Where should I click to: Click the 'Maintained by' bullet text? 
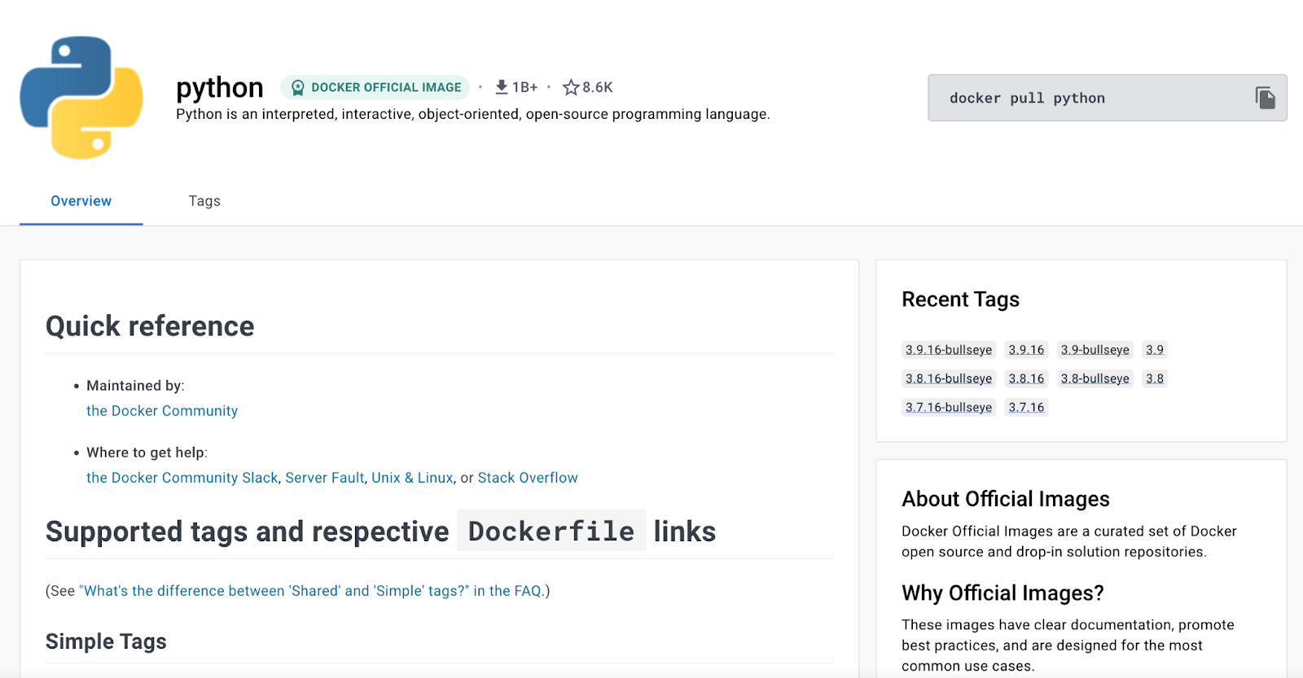tap(135, 386)
